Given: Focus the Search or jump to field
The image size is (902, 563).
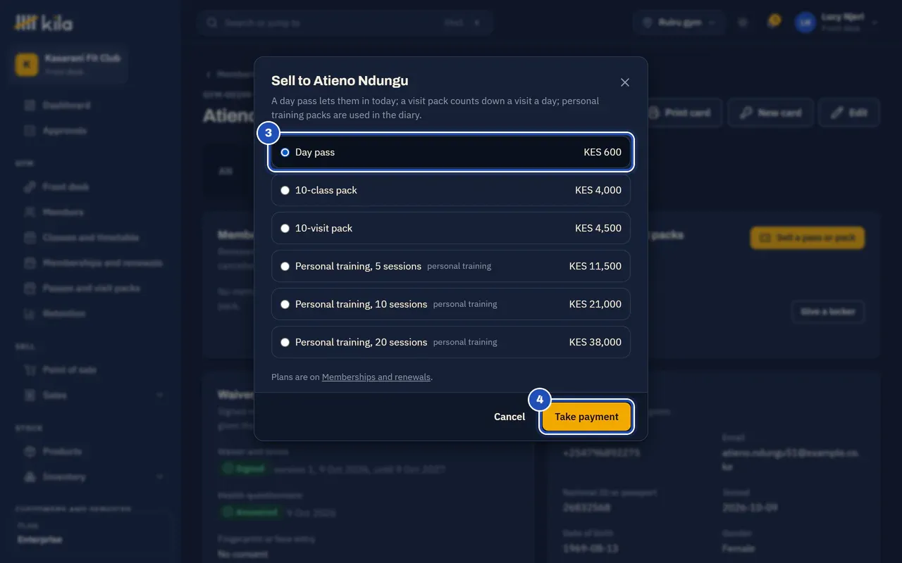Looking at the screenshot, I should (345, 23).
